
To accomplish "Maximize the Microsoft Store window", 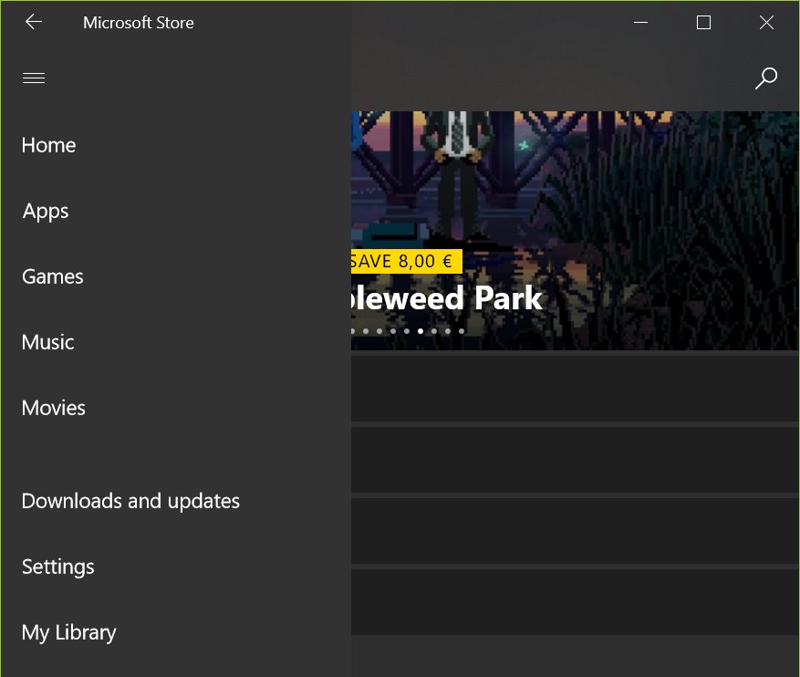I will [703, 23].
